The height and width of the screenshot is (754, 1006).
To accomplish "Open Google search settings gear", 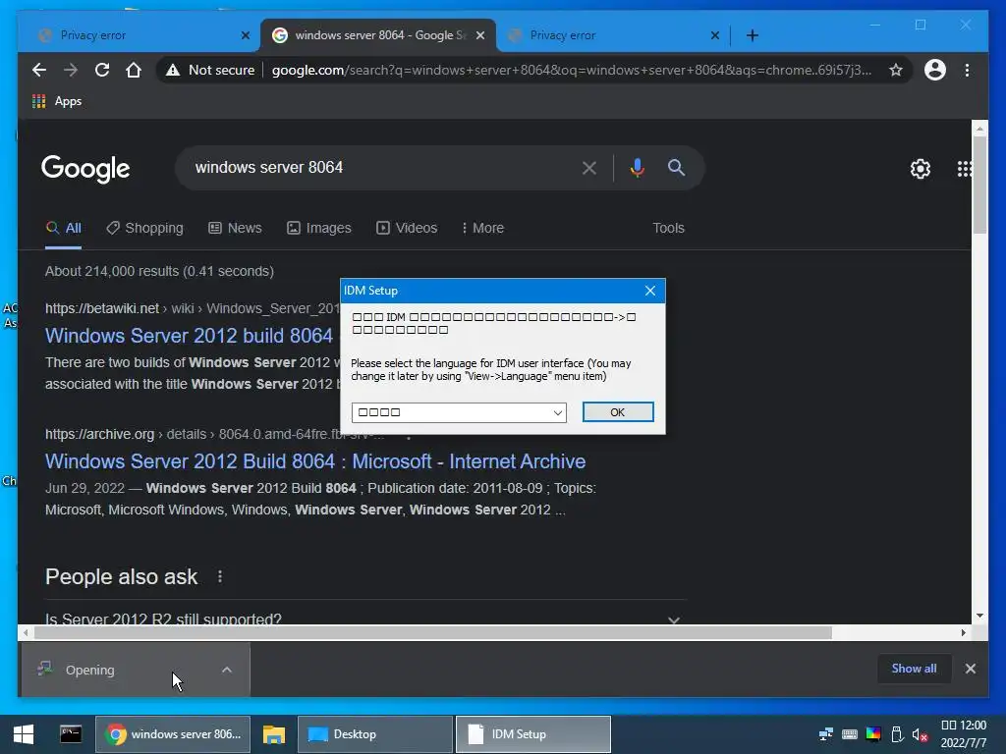I will (x=920, y=169).
